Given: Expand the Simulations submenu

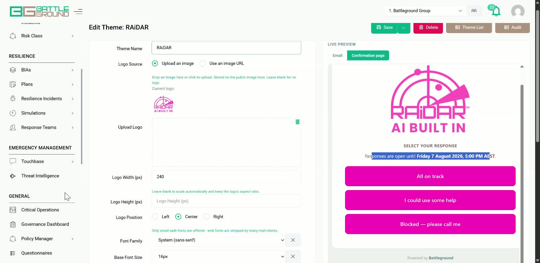Looking at the screenshot, I should (73, 113).
